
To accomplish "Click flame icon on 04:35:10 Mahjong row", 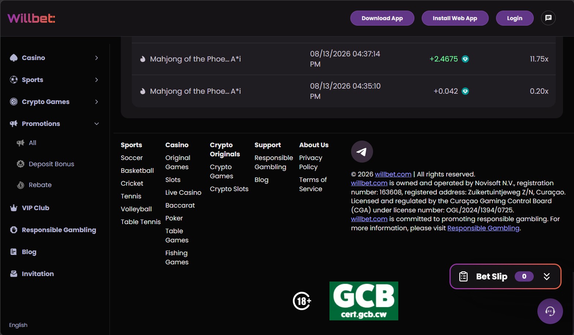I will [143, 91].
